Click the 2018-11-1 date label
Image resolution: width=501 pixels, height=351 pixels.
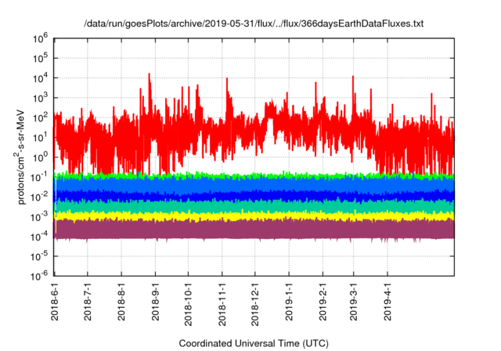click(222, 304)
